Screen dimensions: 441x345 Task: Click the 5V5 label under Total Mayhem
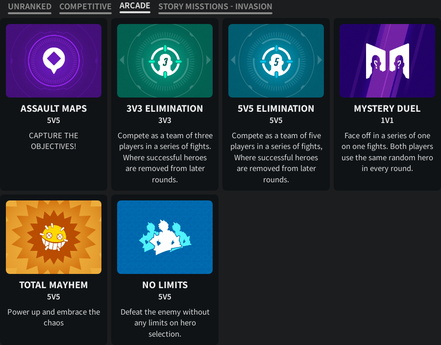point(54,296)
